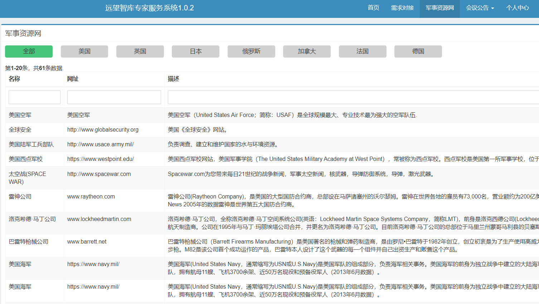Click the 第1-20条，共61条数据 summary text
Image resolution: width=539 pixels, height=304 pixels.
coord(34,68)
